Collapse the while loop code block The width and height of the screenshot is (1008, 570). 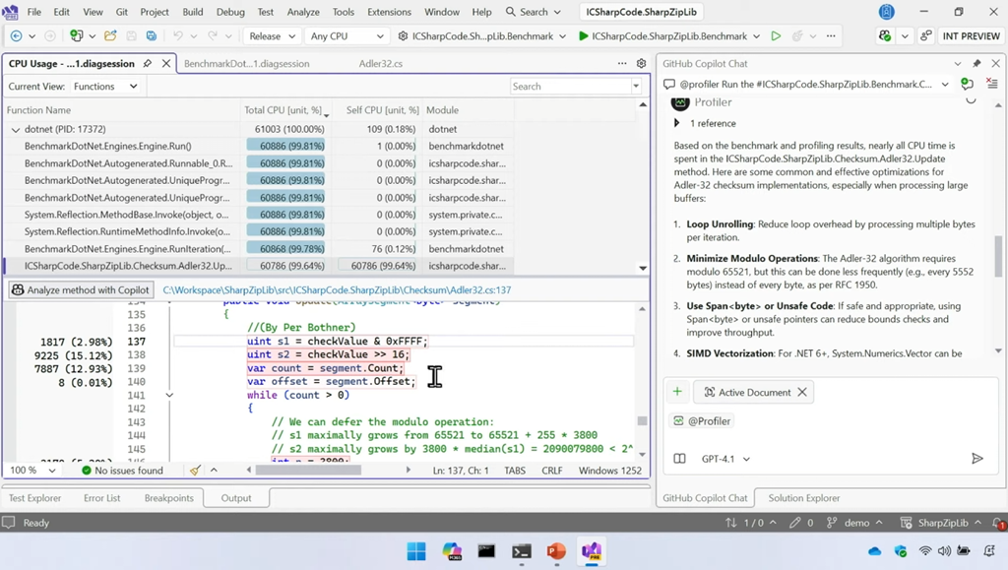(169, 395)
